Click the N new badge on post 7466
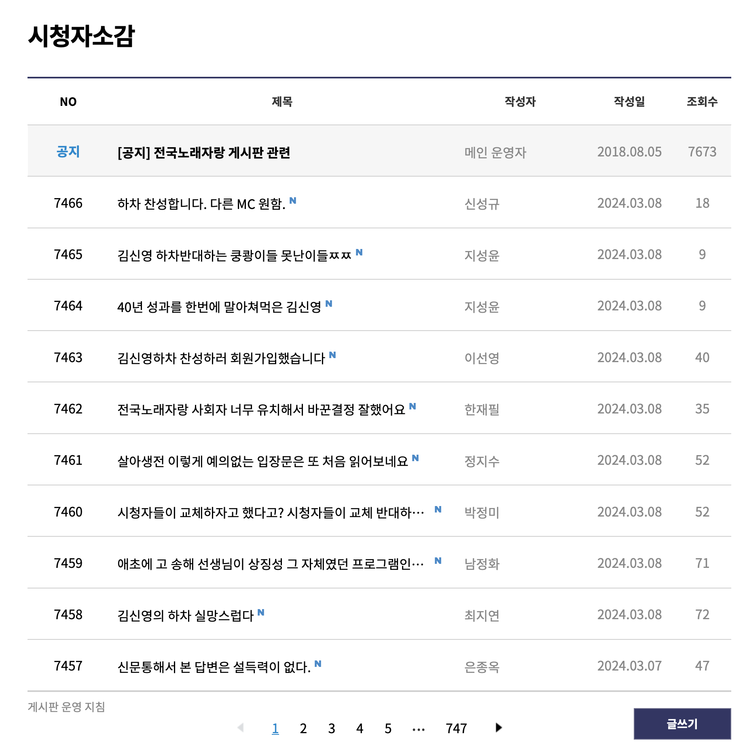Screen dimensions: 745x755 (293, 200)
